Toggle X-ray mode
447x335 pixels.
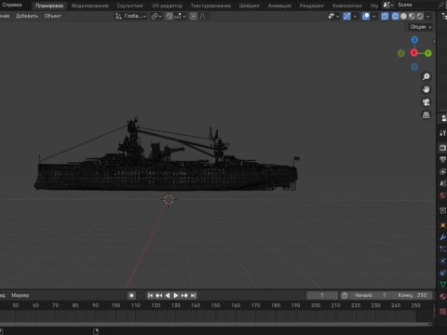click(385, 16)
